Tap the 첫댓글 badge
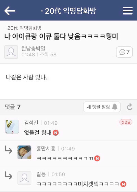 [126, 122]
